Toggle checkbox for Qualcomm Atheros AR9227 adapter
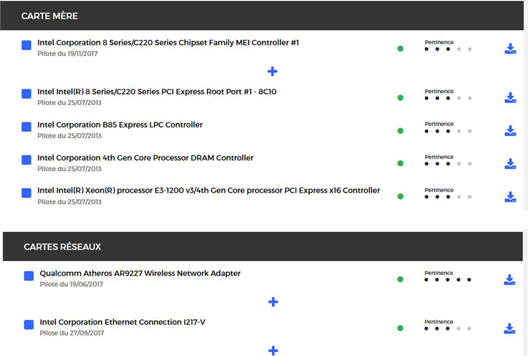This screenshot has width=528, height=356. click(x=29, y=276)
